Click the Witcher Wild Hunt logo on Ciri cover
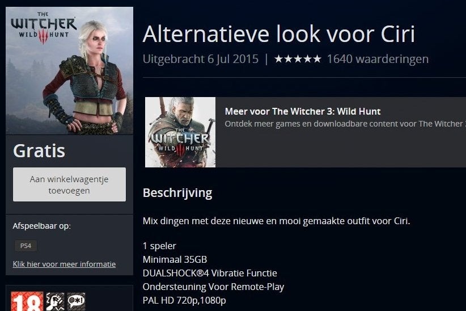Screen dimensions: 466x311 44,28
